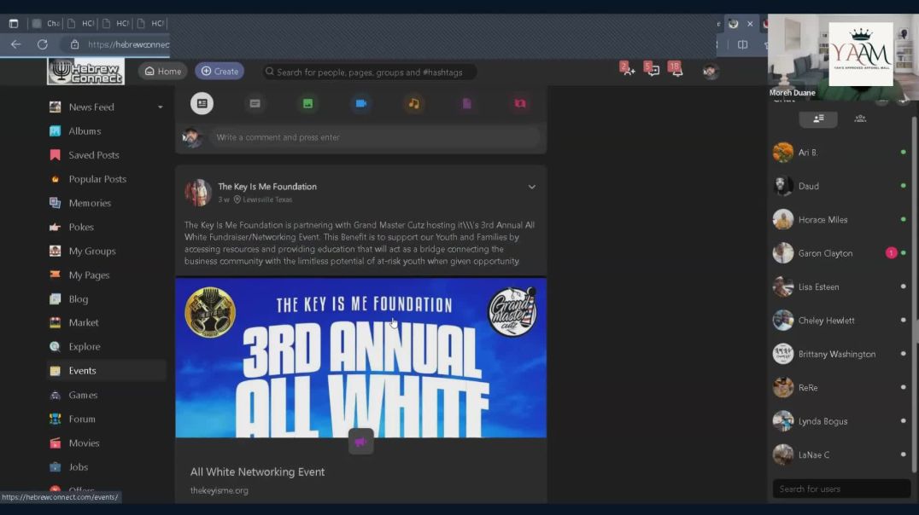Open Forum in the sidebar
This screenshot has width=919, height=515.
pos(81,419)
